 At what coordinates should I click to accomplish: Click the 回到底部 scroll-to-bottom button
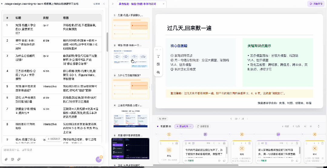[x=54, y=139]
